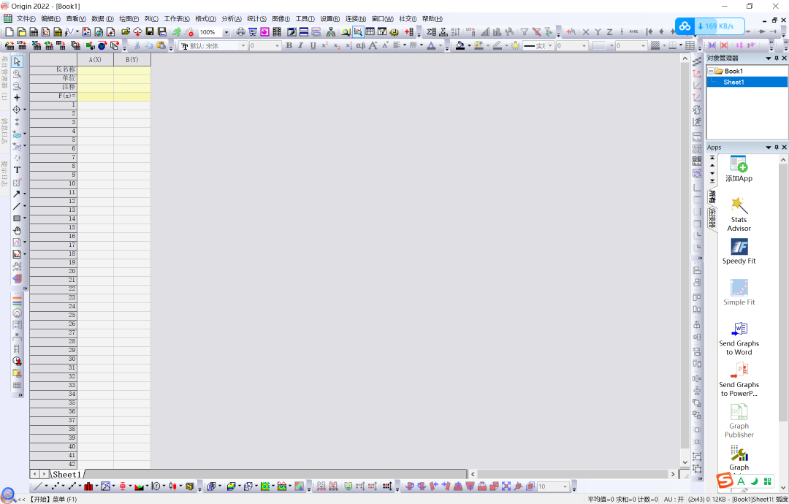Create a new project with toolbar icon
Viewport: 789px width, 504px height.
point(9,31)
